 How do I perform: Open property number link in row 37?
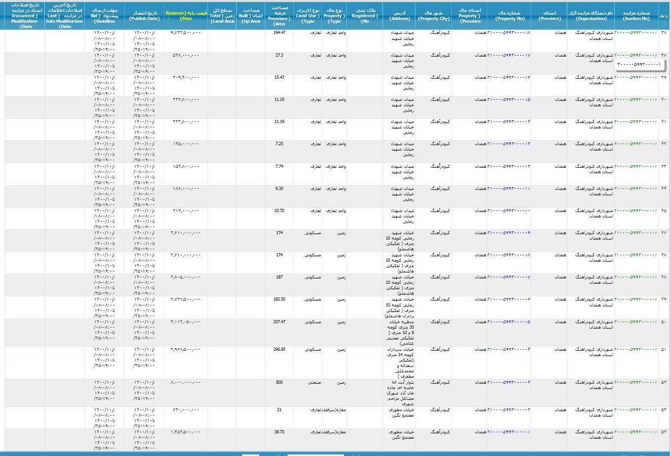pos(508,33)
